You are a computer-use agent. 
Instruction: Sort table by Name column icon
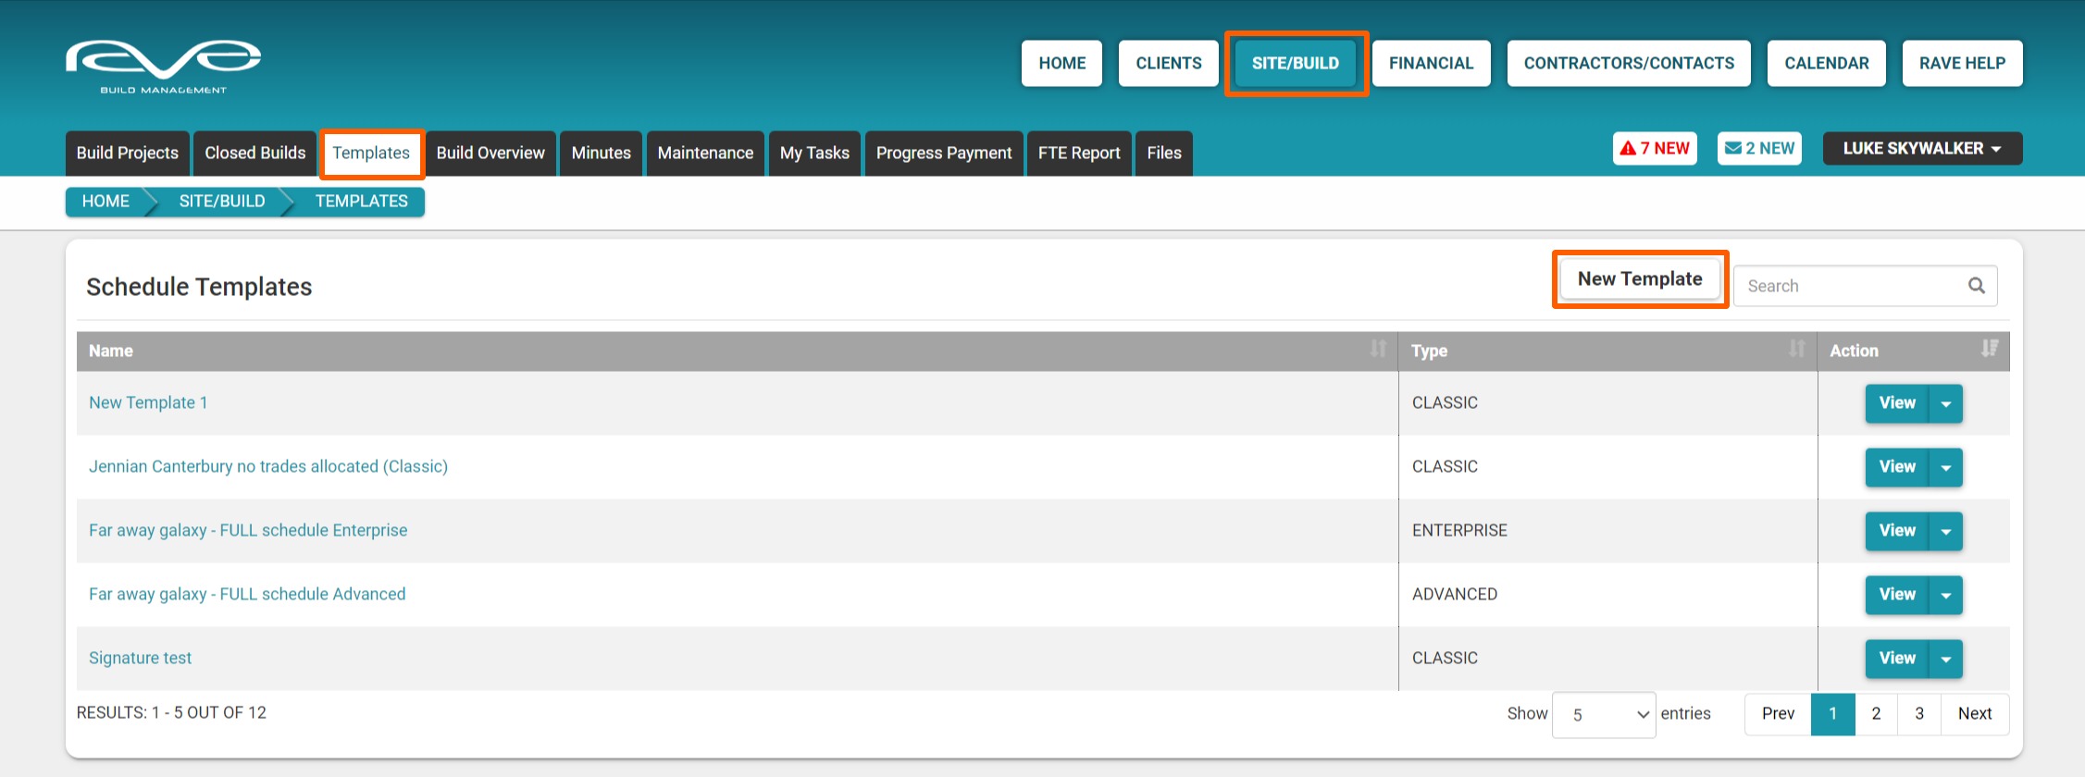pyautogui.click(x=1378, y=350)
